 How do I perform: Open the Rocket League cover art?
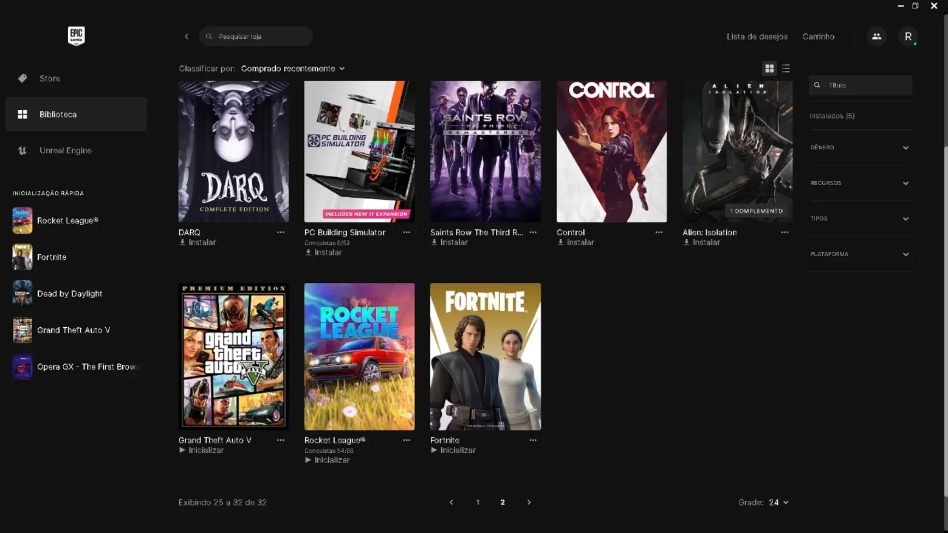tap(360, 357)
